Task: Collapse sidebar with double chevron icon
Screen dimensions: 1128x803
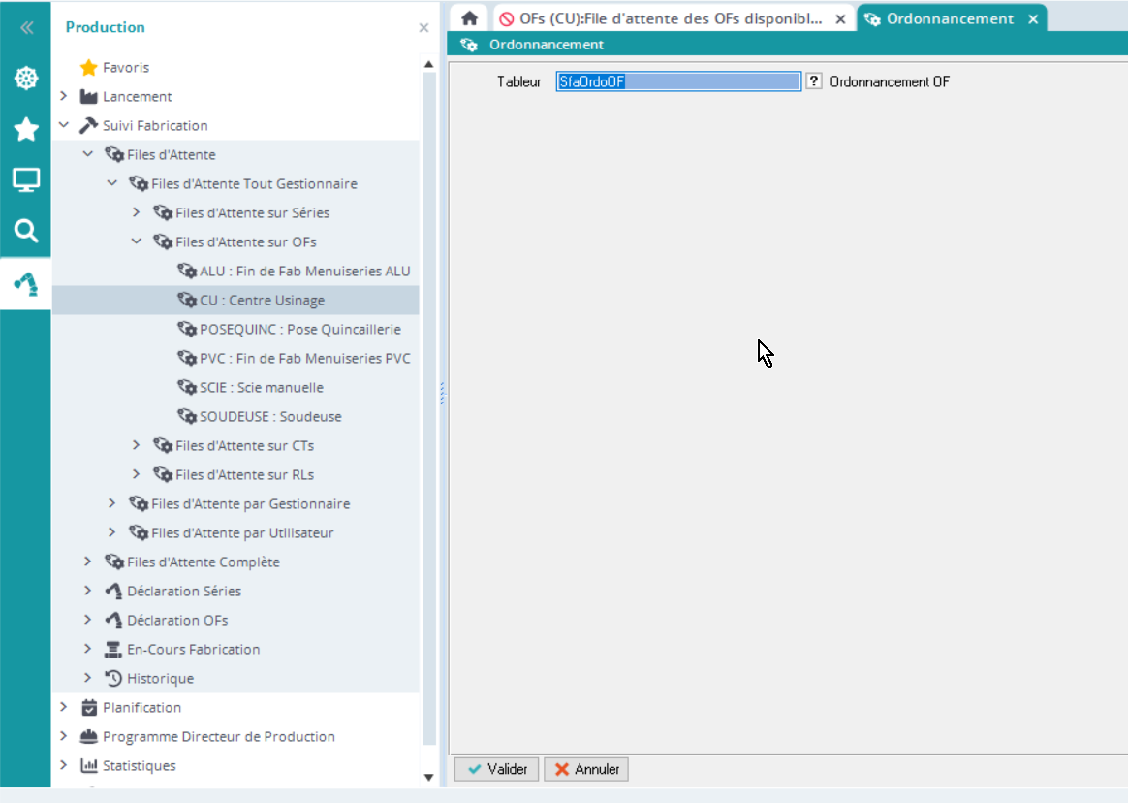Action: tap(26, 28)
